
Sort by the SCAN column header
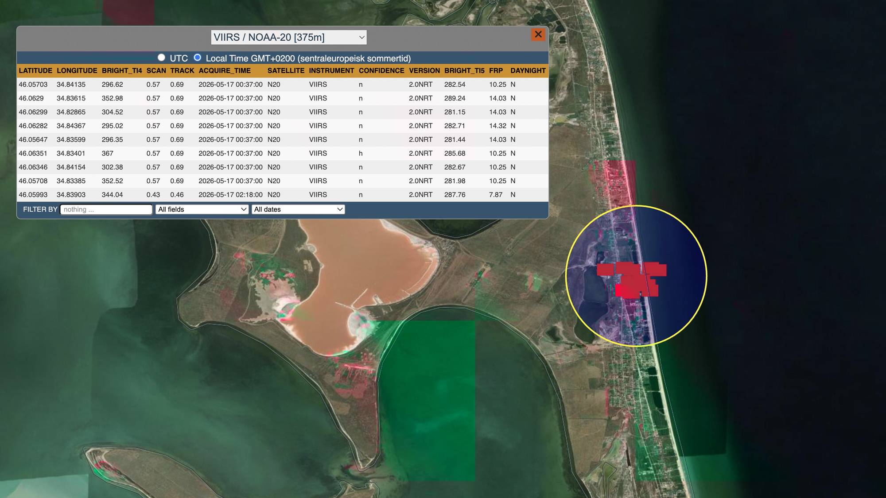coord(156,71)
